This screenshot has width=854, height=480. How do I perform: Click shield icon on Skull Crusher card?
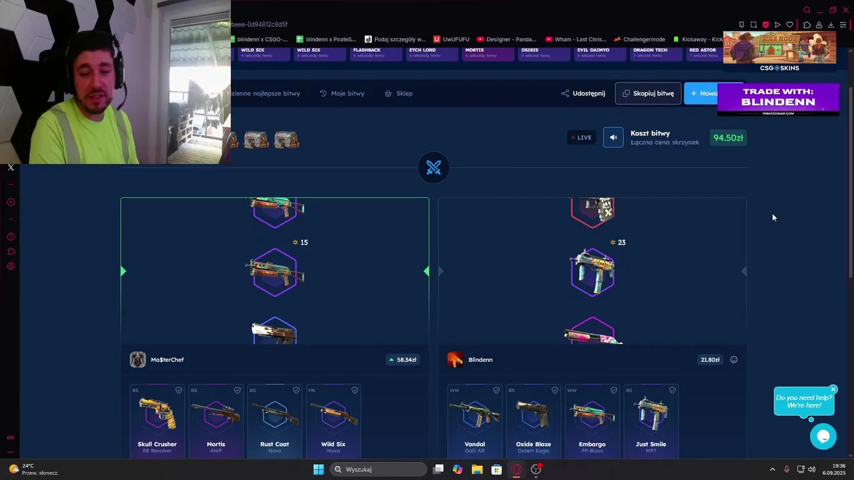coord(179,390)
